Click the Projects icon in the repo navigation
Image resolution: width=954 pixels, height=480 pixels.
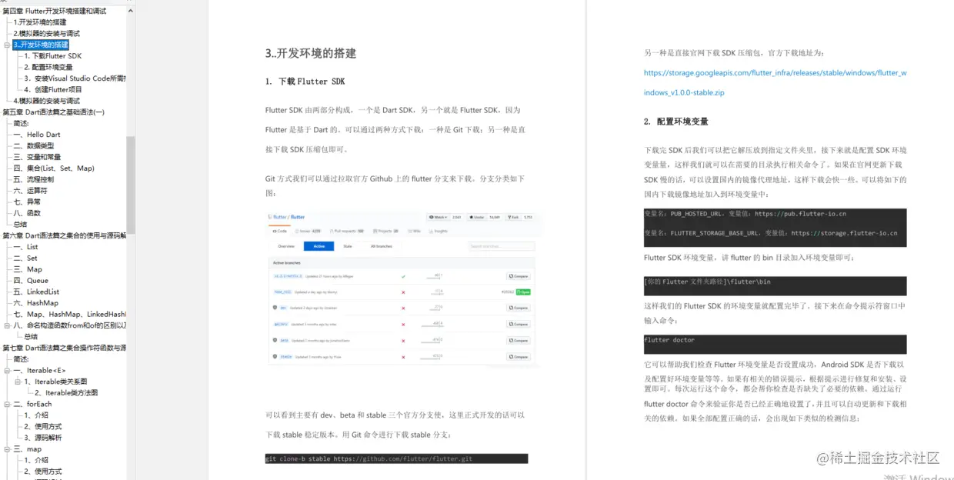pos(375,232)
